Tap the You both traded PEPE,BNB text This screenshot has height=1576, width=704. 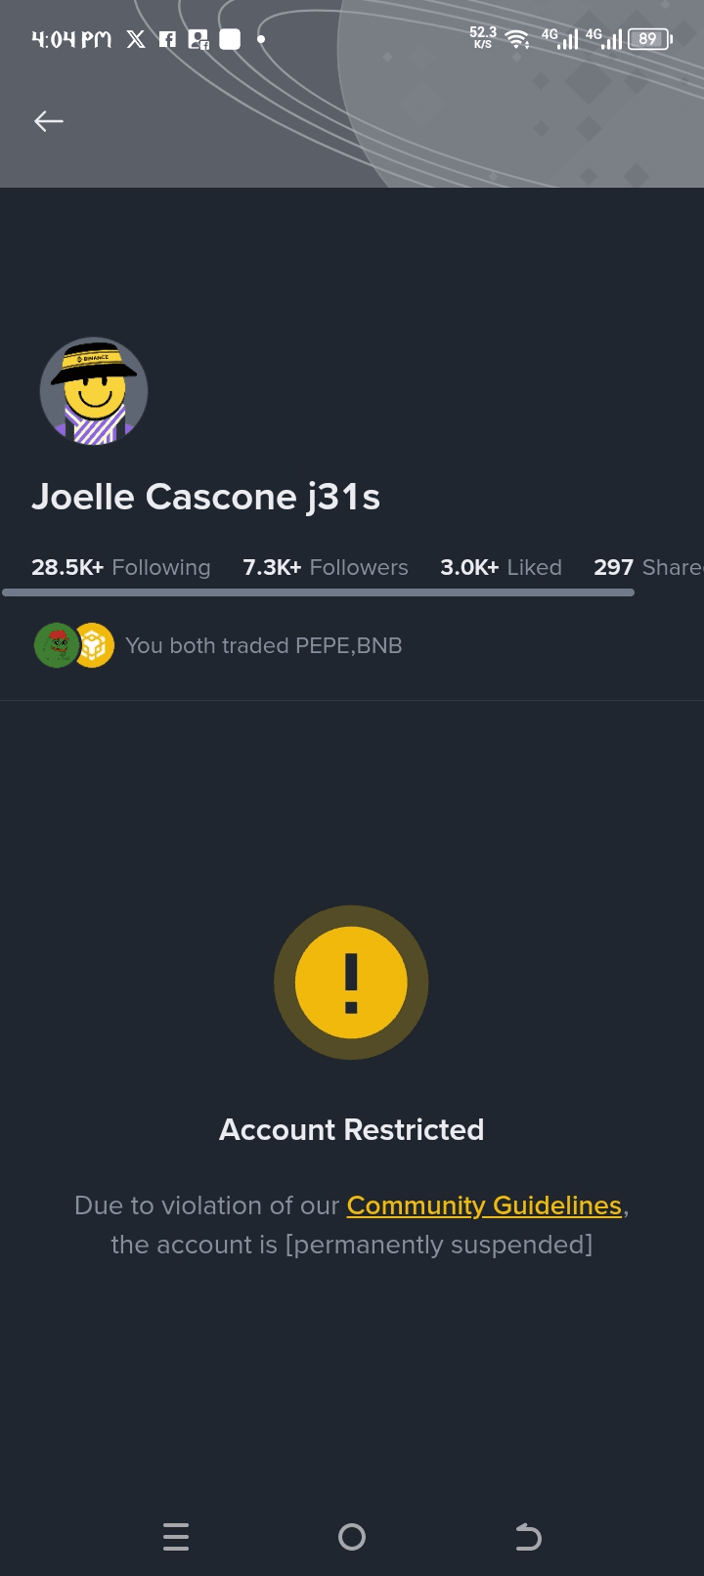click(x=264, y=645)
